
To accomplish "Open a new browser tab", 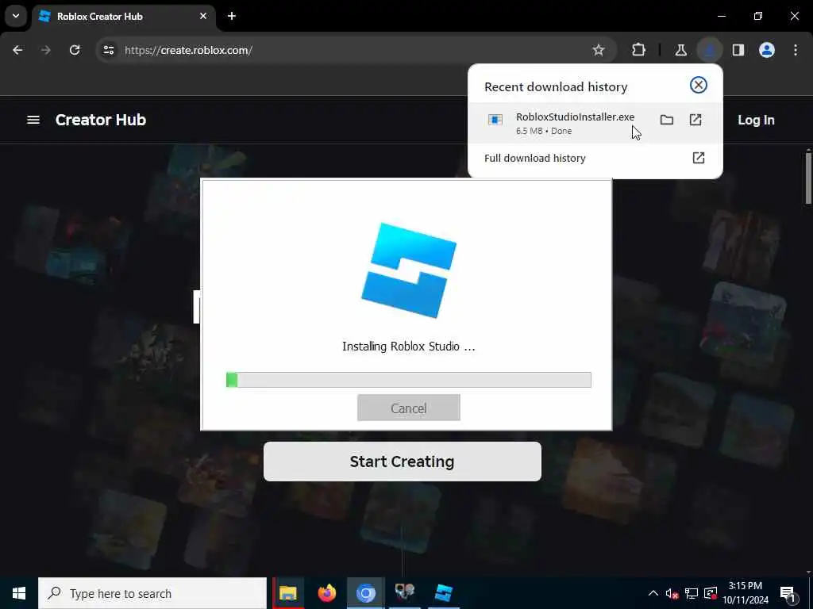I will [x=232, y=16].
